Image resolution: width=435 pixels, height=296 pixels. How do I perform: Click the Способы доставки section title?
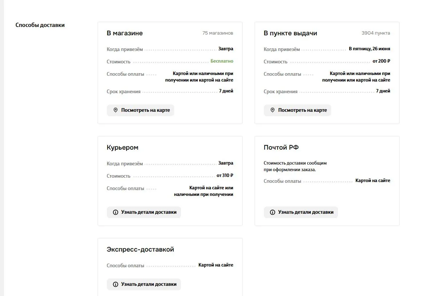[40, 25]
